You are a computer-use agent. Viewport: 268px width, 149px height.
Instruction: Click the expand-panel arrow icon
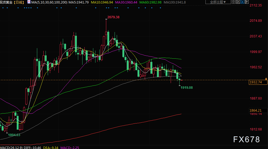point(246,2)
